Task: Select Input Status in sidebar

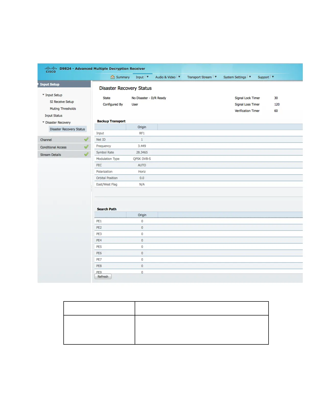Action: tap(53, 116)
